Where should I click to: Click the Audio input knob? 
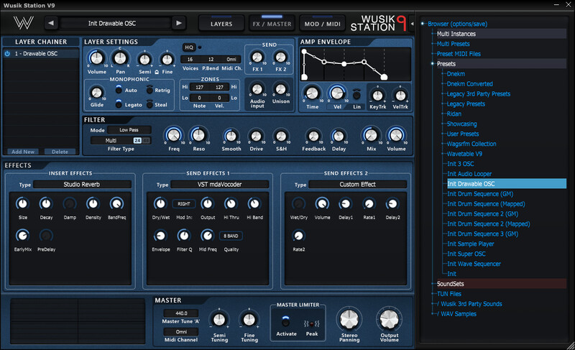(x=257, y=89)
